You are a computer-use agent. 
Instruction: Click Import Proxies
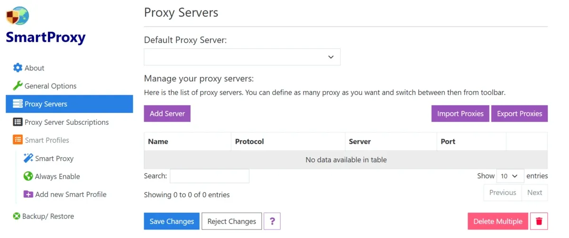(x=460, y=114)
